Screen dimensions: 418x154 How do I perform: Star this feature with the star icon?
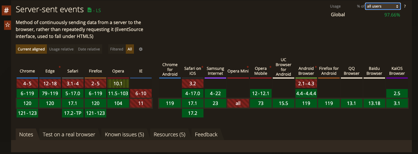point(8,25)
